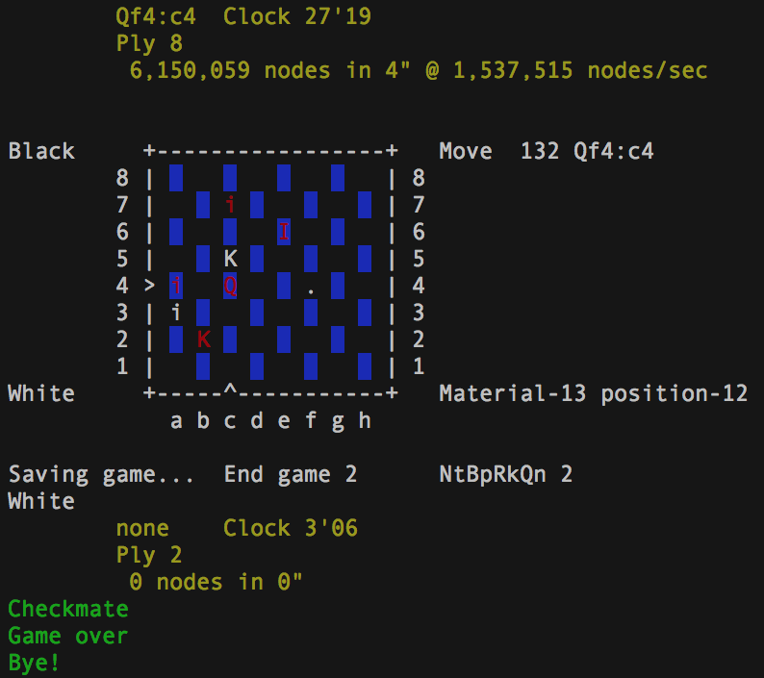This screenshot has width=764, height=678.
Task: Click file letter 'h' below board
Action: (x=365, y=420)
